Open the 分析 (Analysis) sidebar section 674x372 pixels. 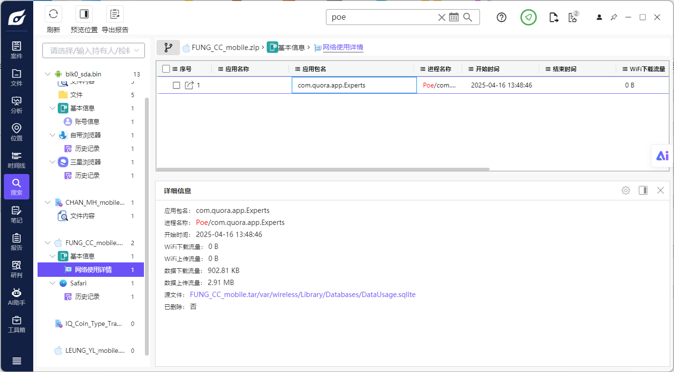click(16, 105)
